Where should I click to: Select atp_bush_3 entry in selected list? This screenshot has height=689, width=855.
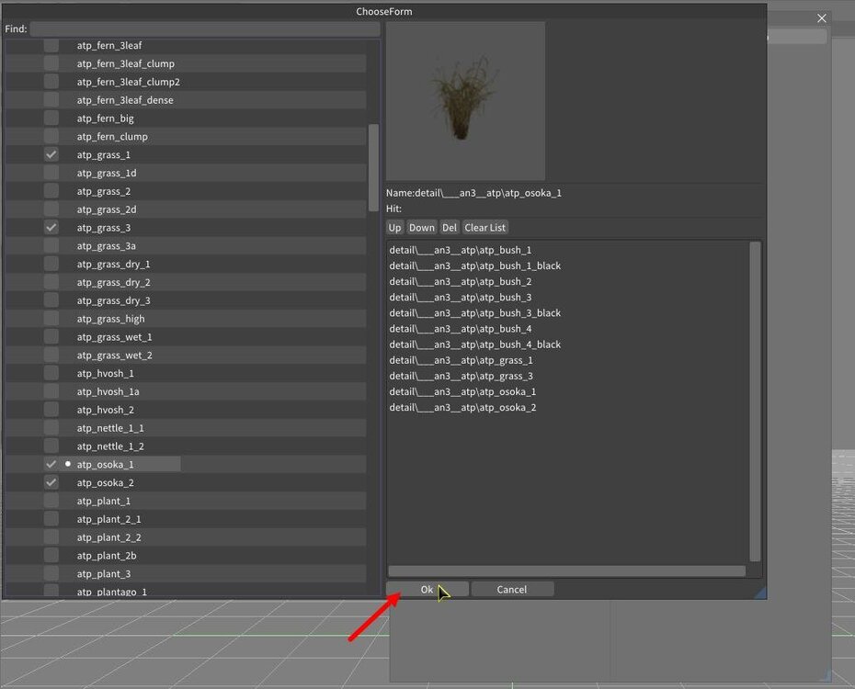coord(461,298)
